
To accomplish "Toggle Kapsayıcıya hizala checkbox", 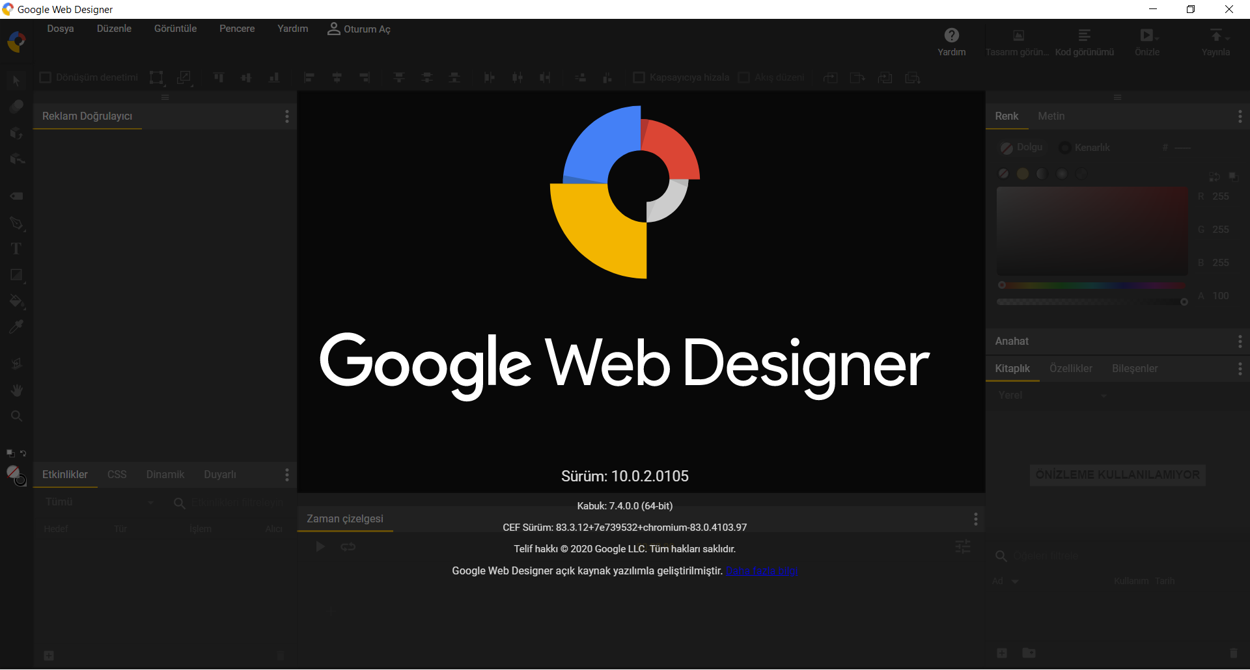I will point(639,77).
